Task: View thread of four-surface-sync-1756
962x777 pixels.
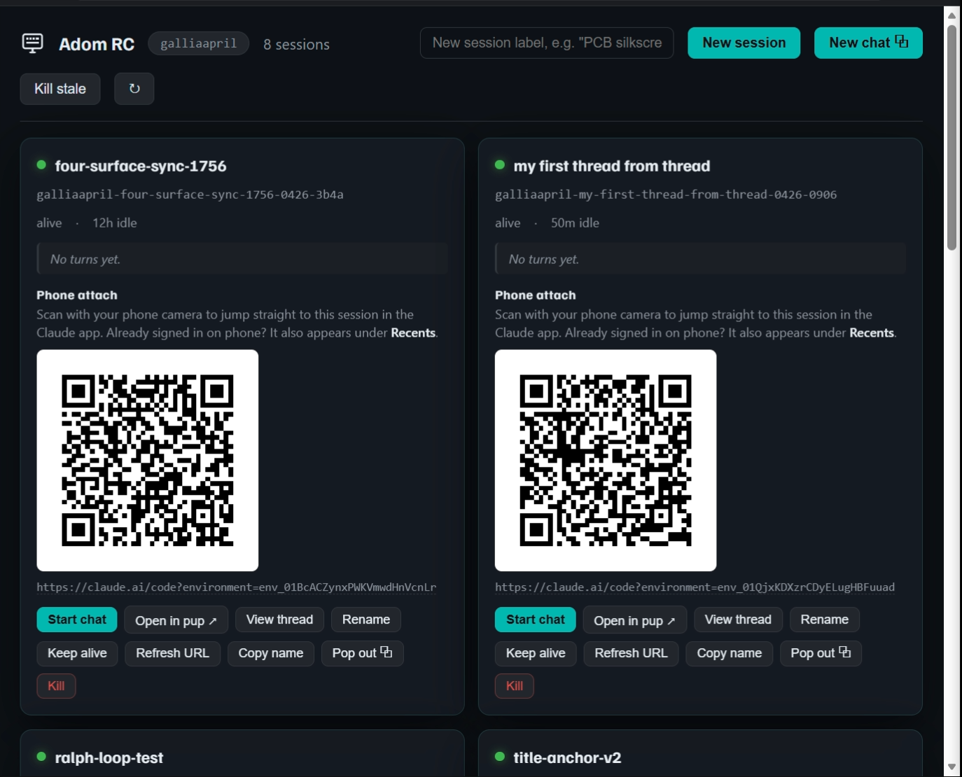Action: (x=279, y=619)
